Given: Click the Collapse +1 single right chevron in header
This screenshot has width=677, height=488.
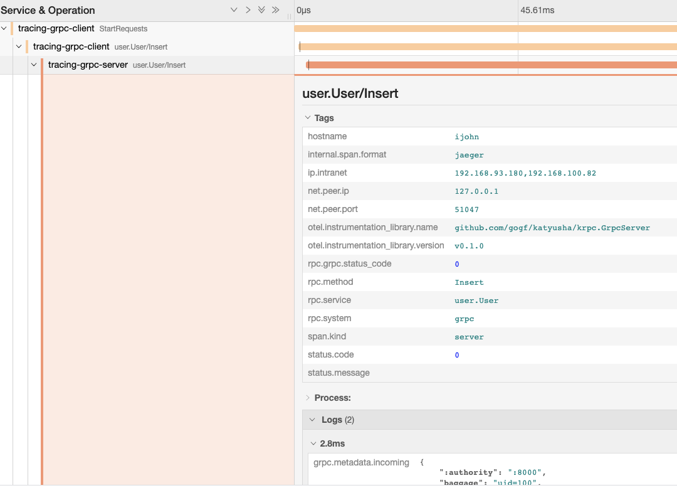Looking at the screenshot, I should point(248,10).
